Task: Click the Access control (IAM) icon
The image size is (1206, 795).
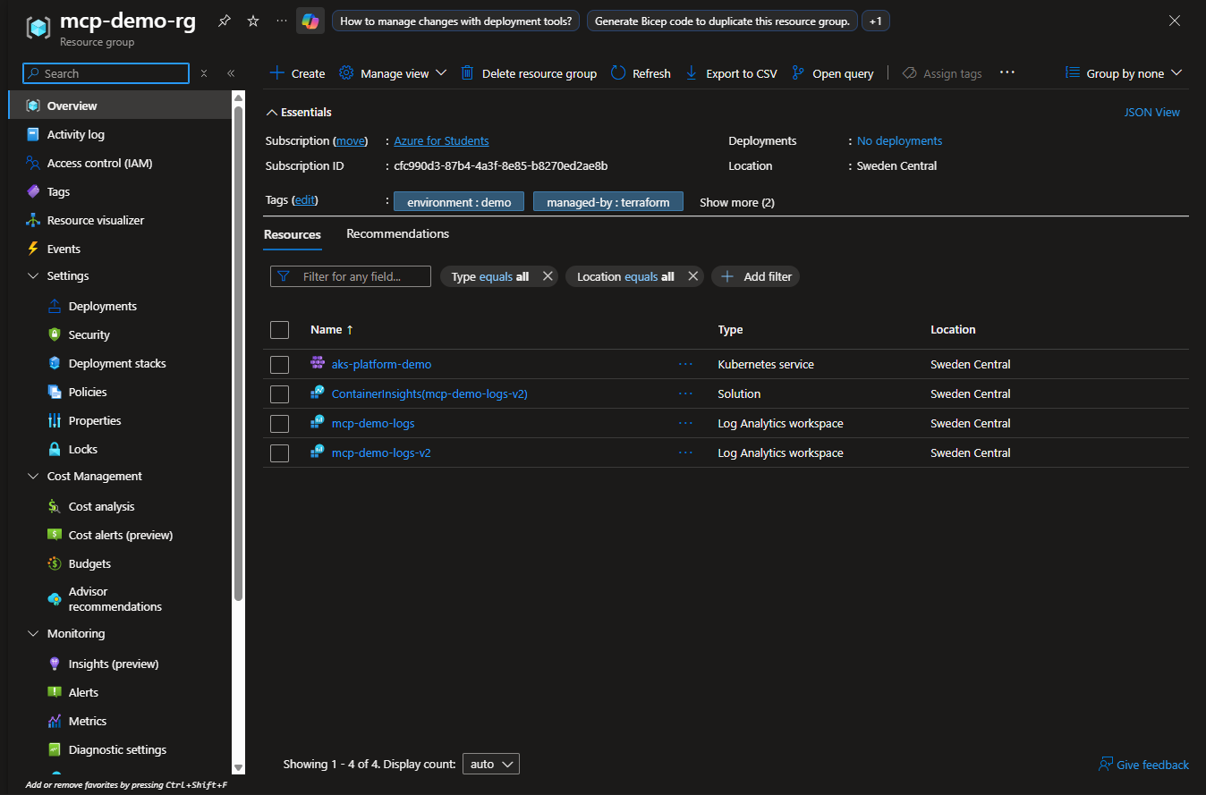Action: [33, 163]
